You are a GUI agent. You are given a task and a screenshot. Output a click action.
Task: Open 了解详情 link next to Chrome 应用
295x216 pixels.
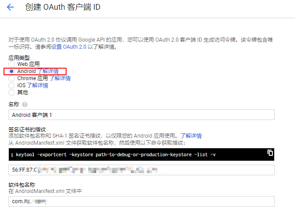60,78
